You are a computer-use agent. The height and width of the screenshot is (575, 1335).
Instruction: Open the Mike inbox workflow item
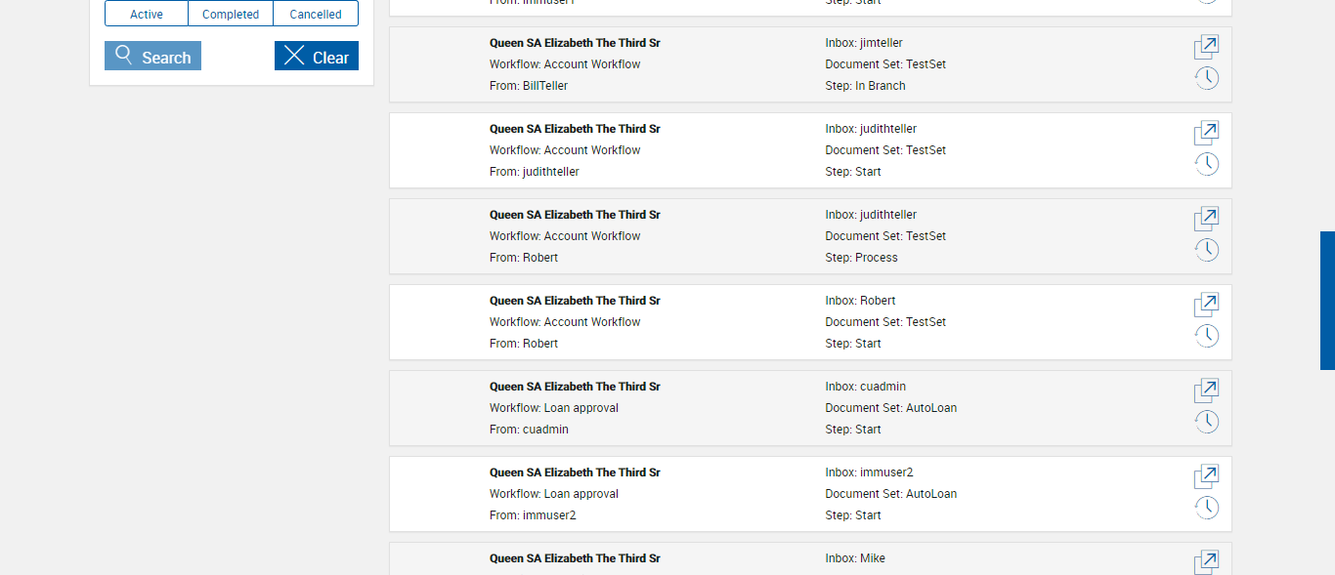point(1206,561)
